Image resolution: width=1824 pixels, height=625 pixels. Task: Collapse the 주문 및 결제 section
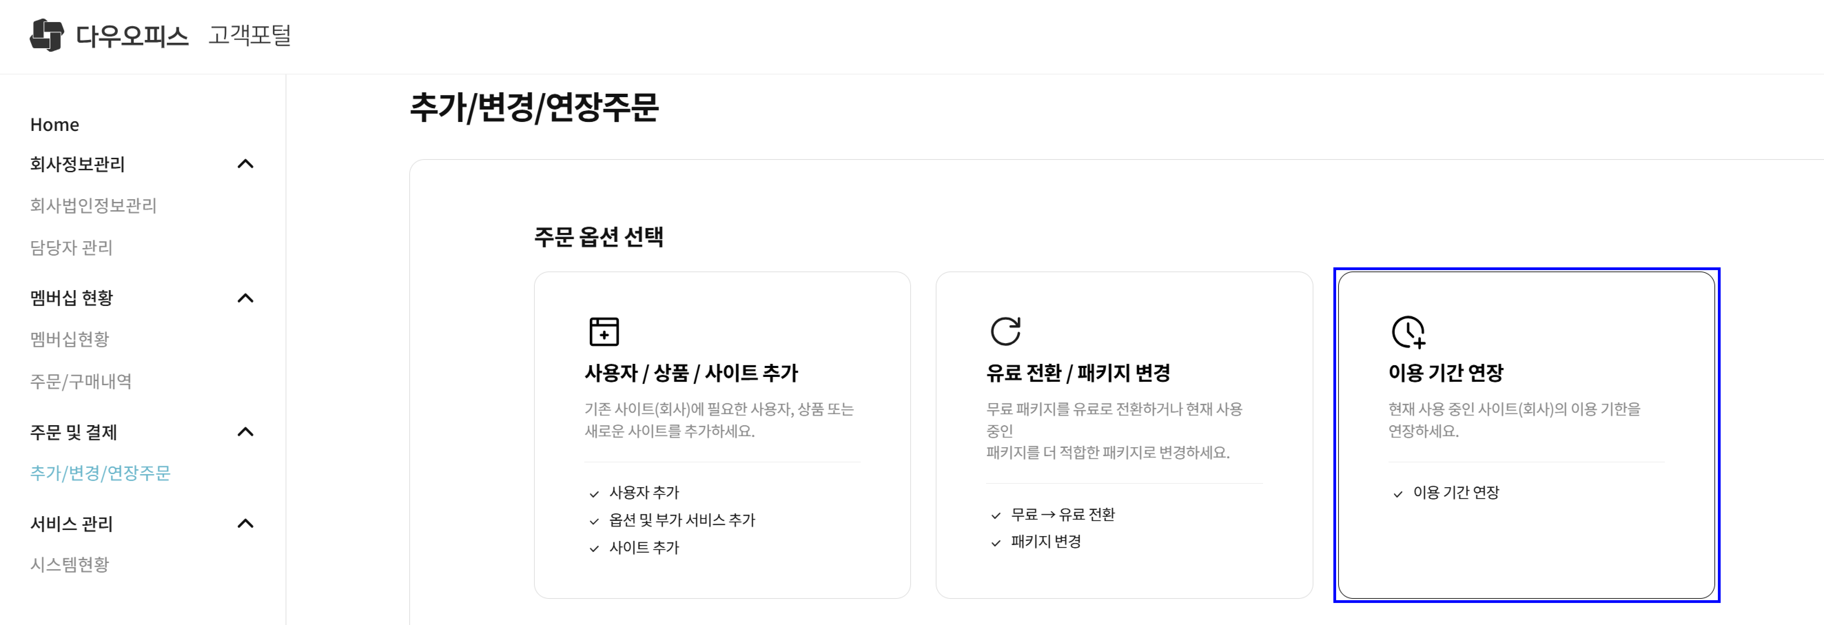tap(245, 432)
